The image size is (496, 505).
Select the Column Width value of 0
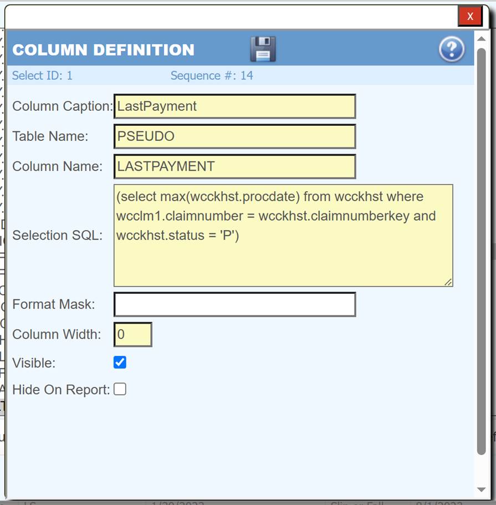click(x=132, y=334)
